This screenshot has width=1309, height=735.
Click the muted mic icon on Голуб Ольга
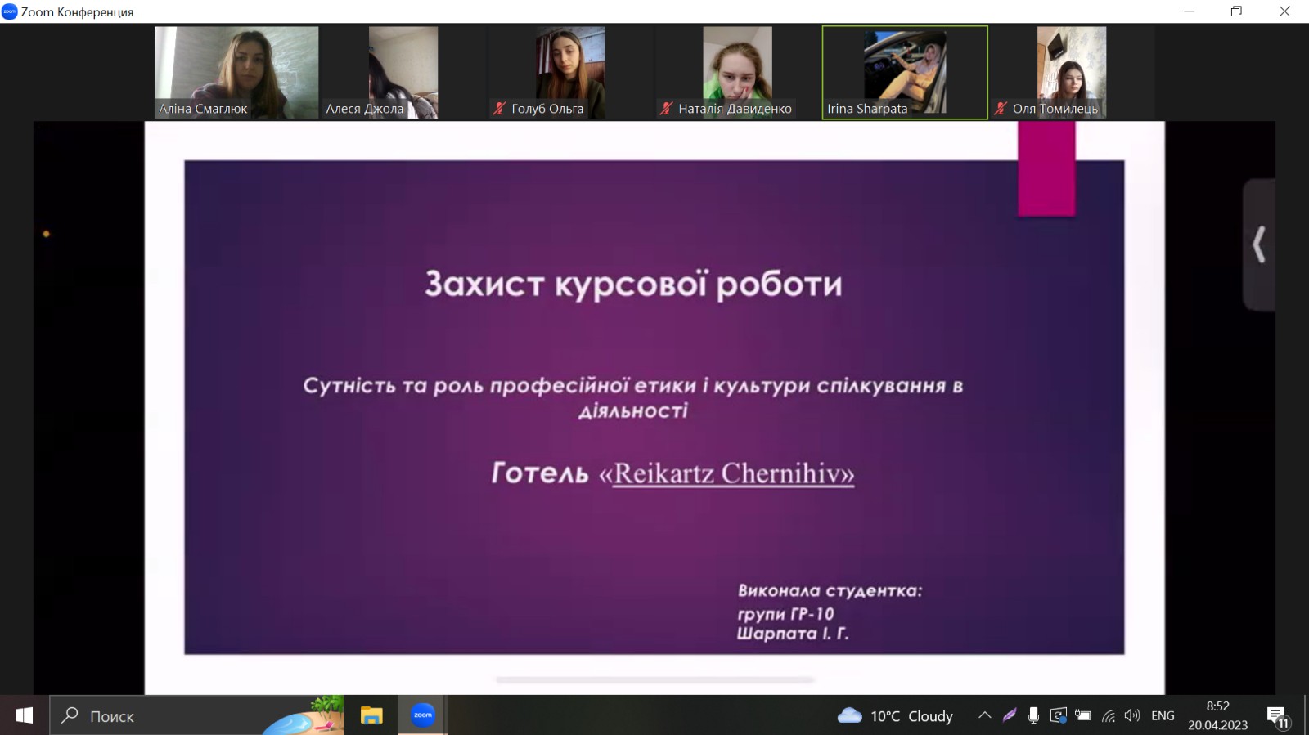pos(499,109)
